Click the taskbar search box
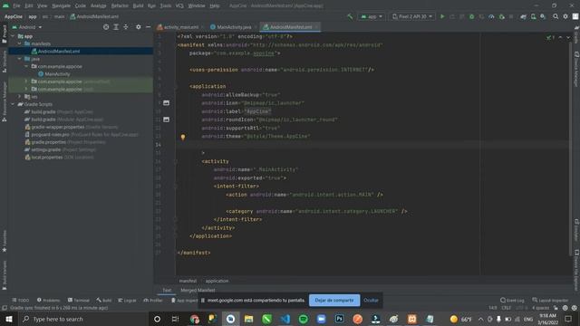This screenshot has width=580, height=326. tap(83, 319)
